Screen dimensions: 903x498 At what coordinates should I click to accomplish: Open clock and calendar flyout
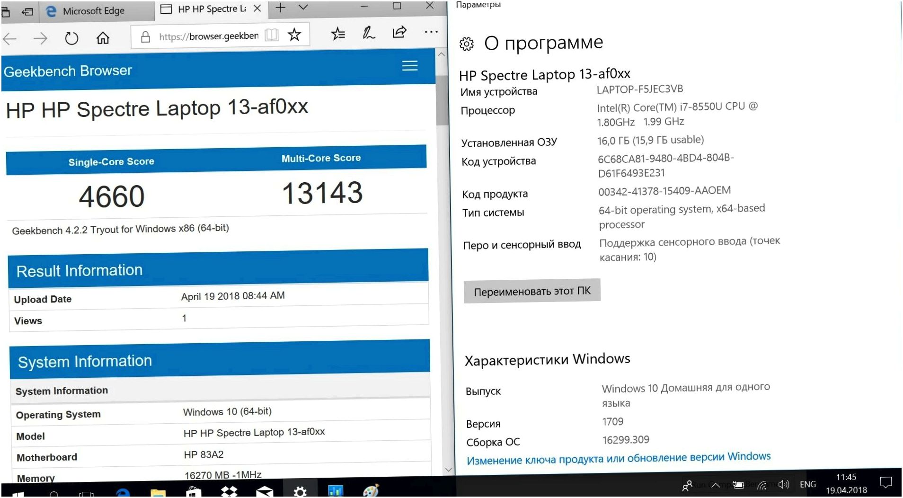tap(846, 483)
